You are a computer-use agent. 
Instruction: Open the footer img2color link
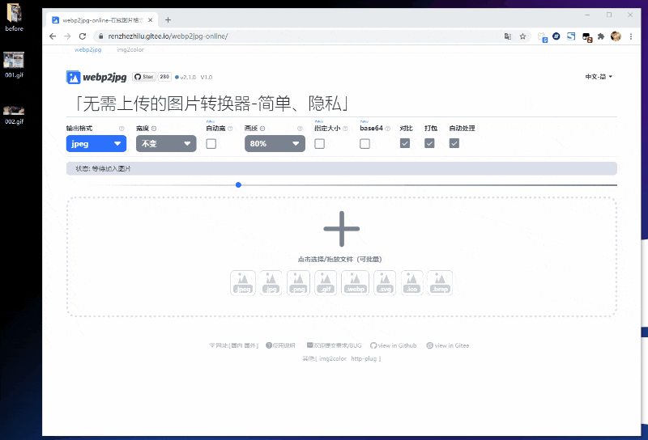(x=333, y=358)
